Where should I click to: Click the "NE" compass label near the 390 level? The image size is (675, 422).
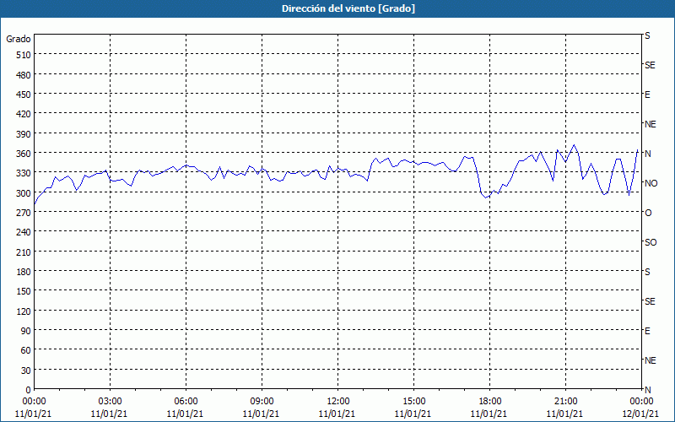point(651,124)
